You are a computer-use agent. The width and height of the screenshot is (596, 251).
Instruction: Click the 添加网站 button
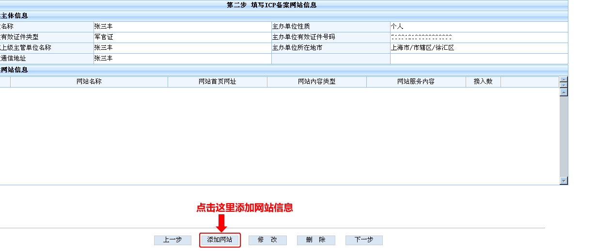220,240
